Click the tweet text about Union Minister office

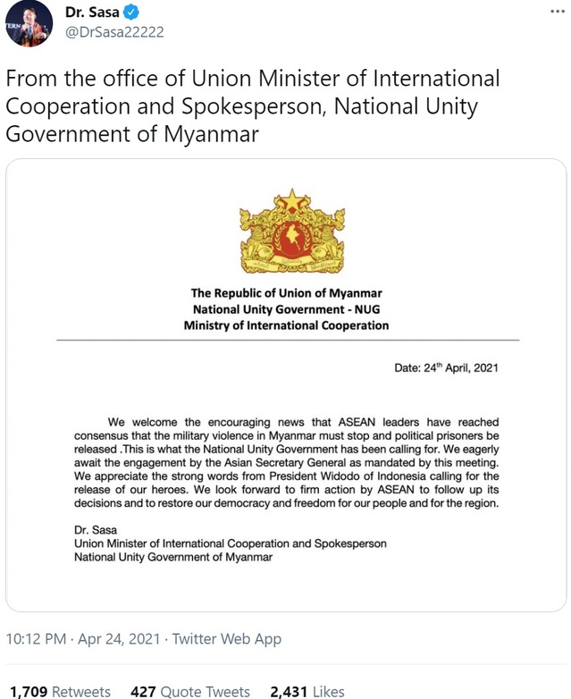253,105
